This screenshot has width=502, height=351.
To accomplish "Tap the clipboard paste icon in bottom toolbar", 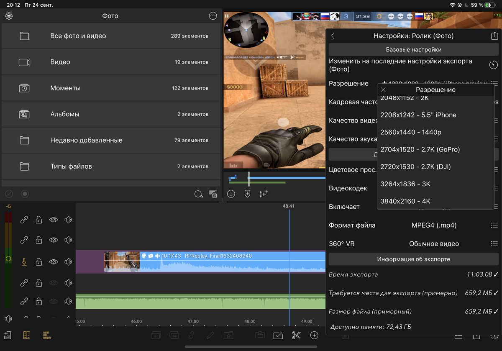I will [x=260, y=336].
